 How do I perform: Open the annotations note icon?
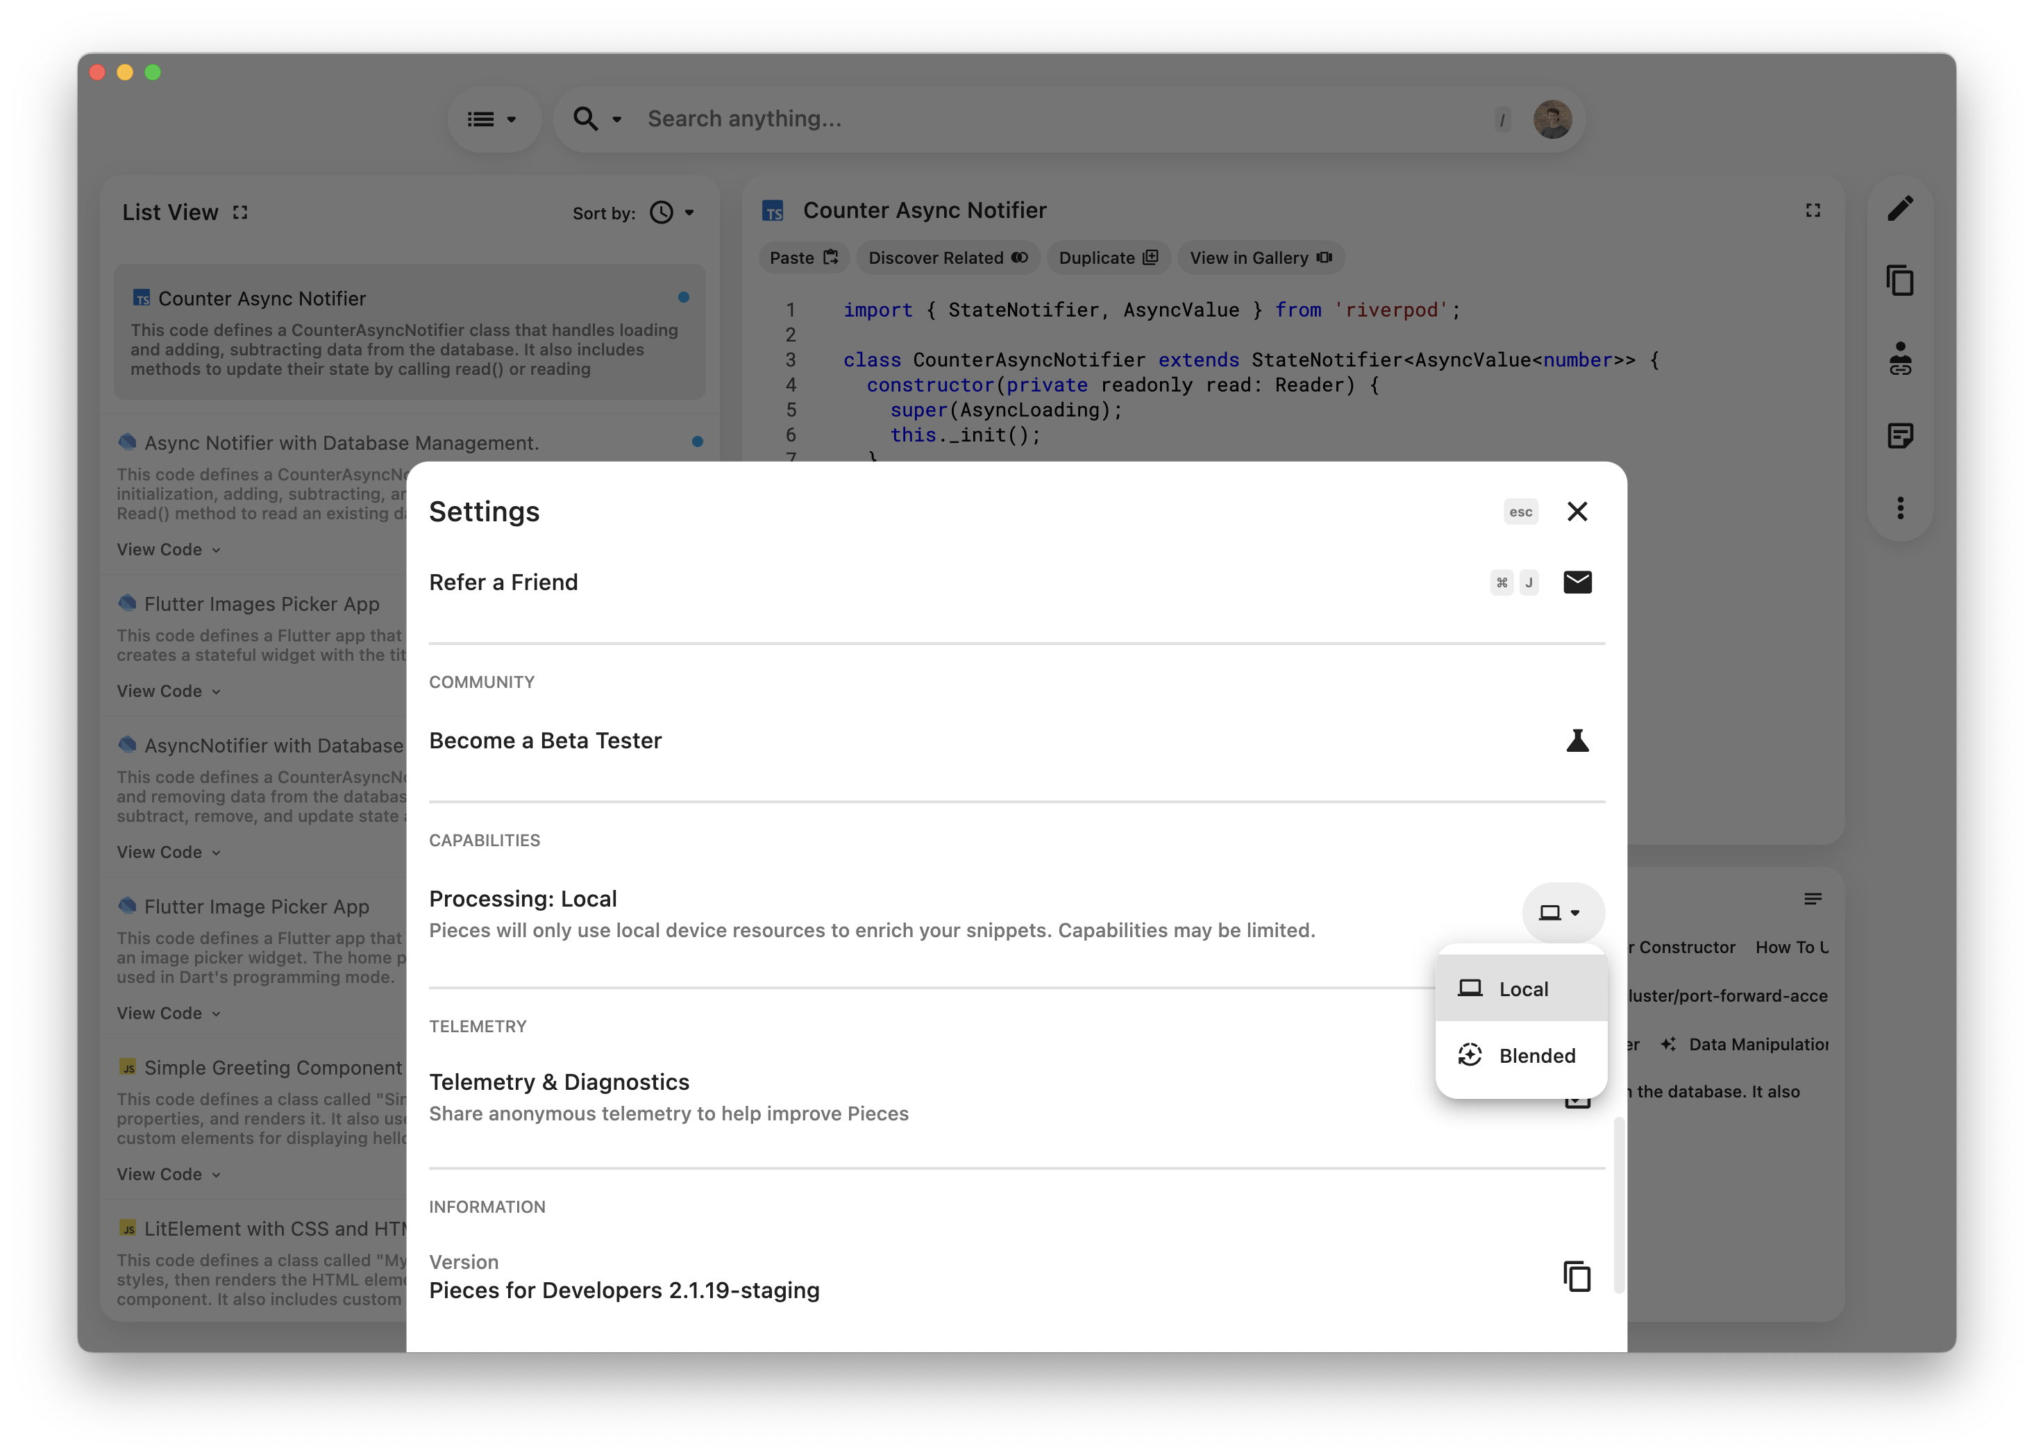pyautogui.click(x=1899, y=437)
